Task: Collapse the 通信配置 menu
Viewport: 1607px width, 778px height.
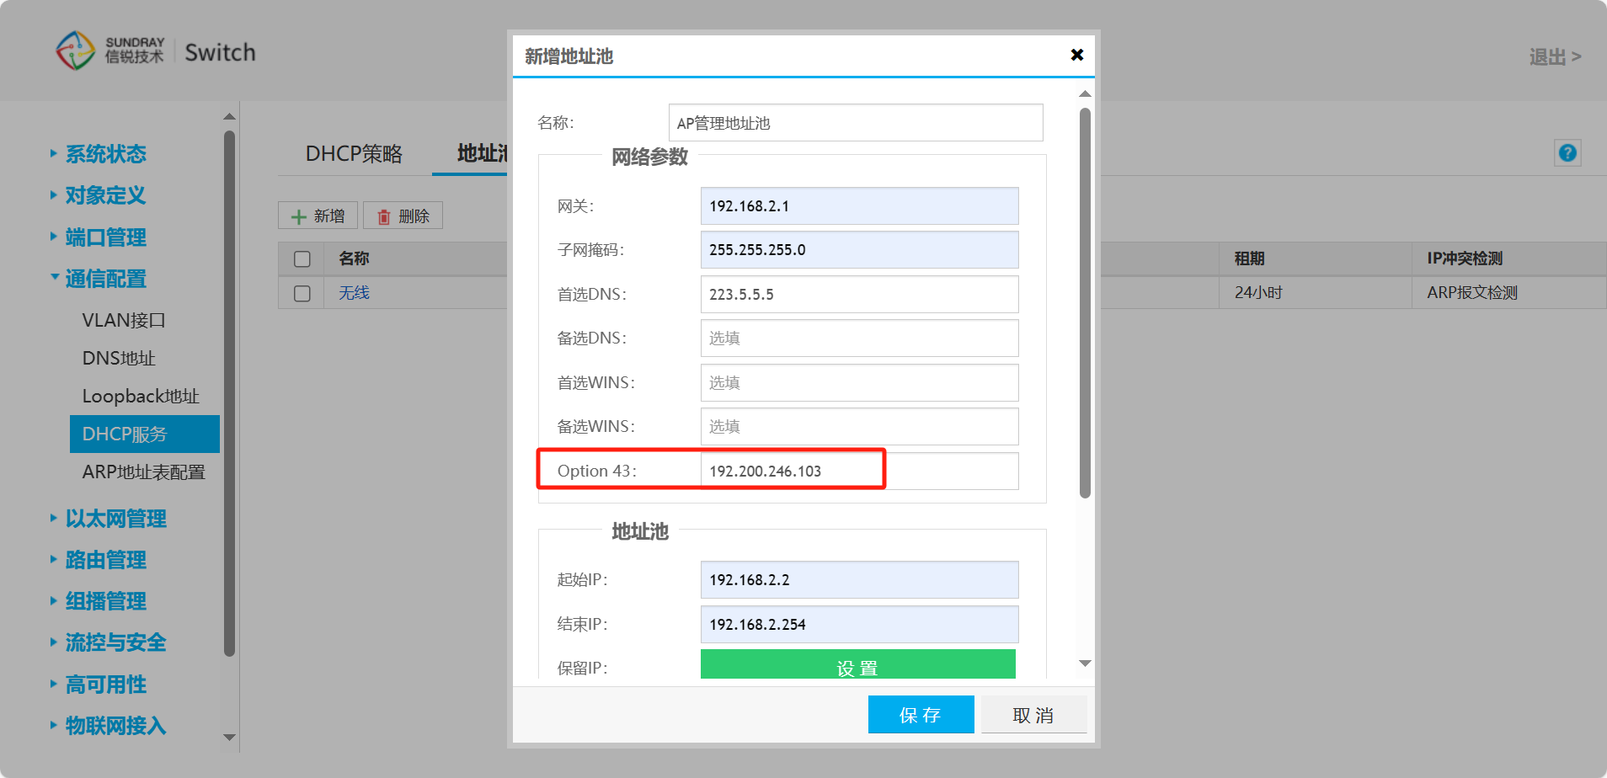Action: click(x=105, y=279)
